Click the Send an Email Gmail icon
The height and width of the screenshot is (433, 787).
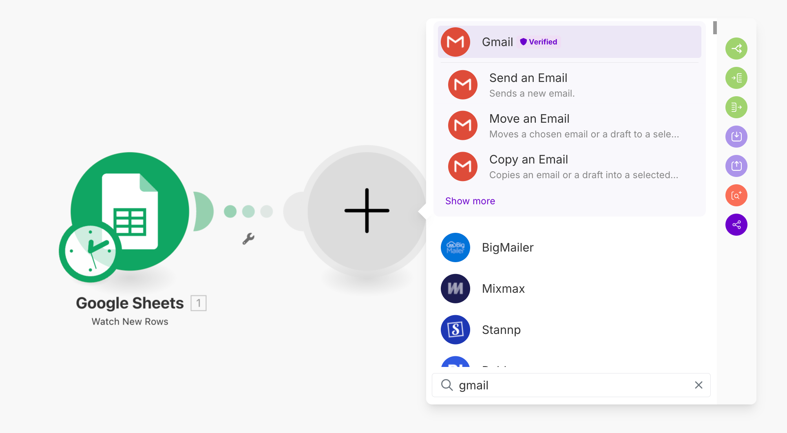pos(463,85)
